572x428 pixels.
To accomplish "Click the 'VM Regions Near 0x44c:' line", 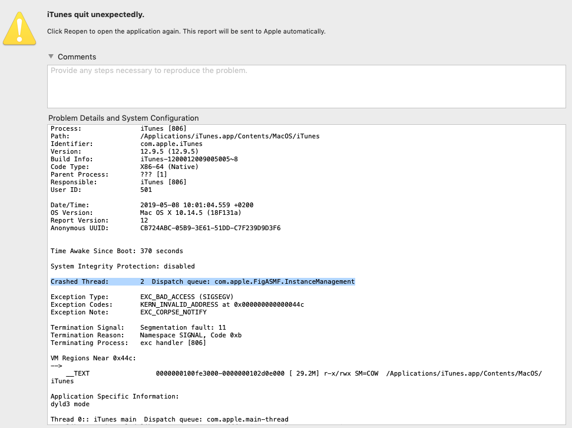I will [x=93, y=358].
